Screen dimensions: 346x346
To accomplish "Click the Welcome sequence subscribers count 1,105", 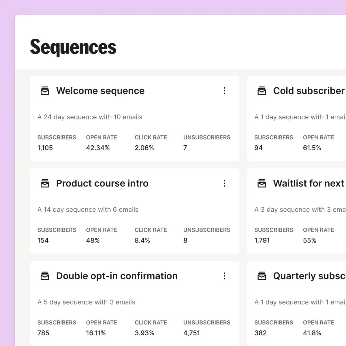I will [x=45, y=148].
